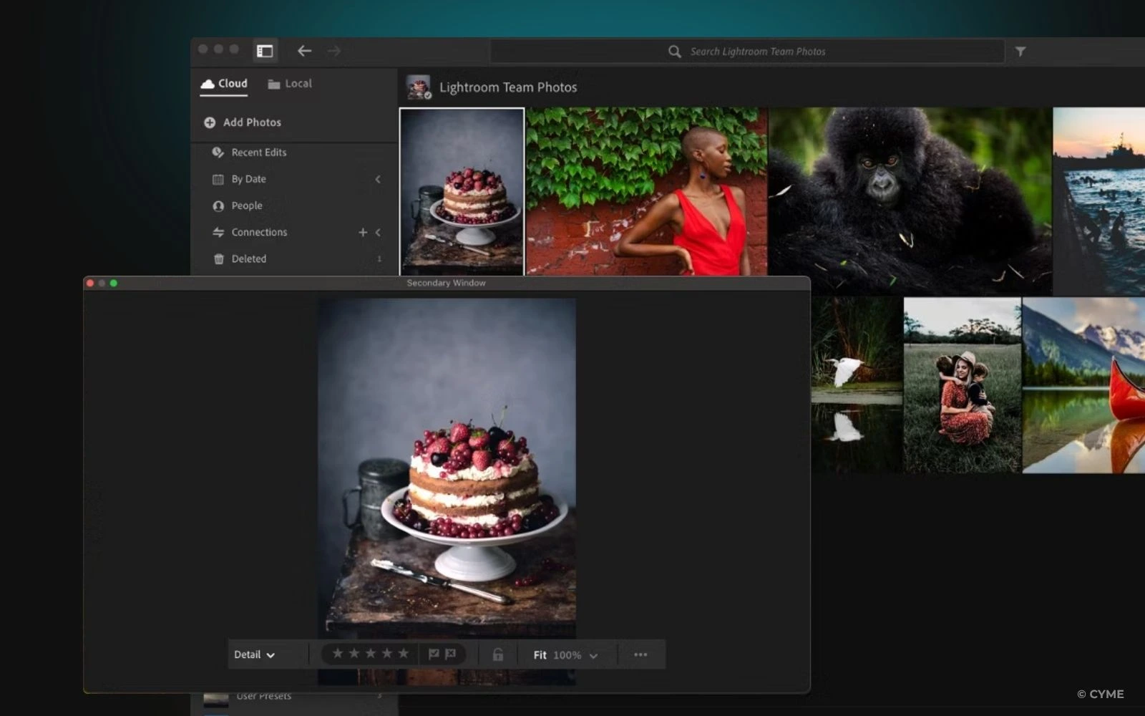
Task: Click the Secondary Window title bar text
Action: coord(446,283)
